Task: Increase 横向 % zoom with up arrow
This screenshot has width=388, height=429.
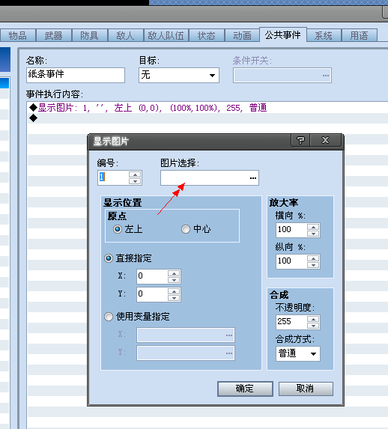Action: pos(313,227)
